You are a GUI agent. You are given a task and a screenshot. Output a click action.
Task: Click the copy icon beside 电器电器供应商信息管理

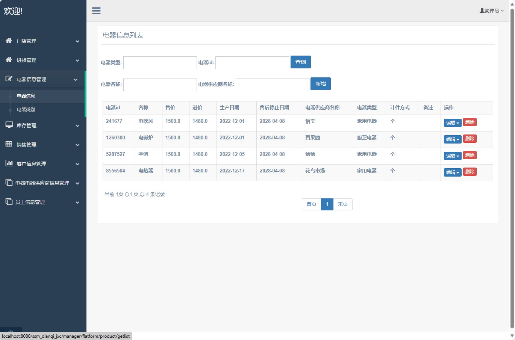click(9, 183)
